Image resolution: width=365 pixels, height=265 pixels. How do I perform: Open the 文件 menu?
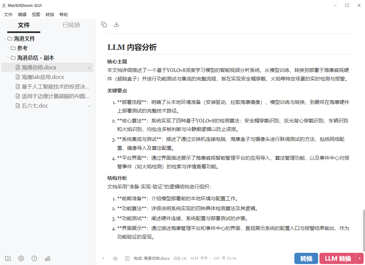pos(8,15)
